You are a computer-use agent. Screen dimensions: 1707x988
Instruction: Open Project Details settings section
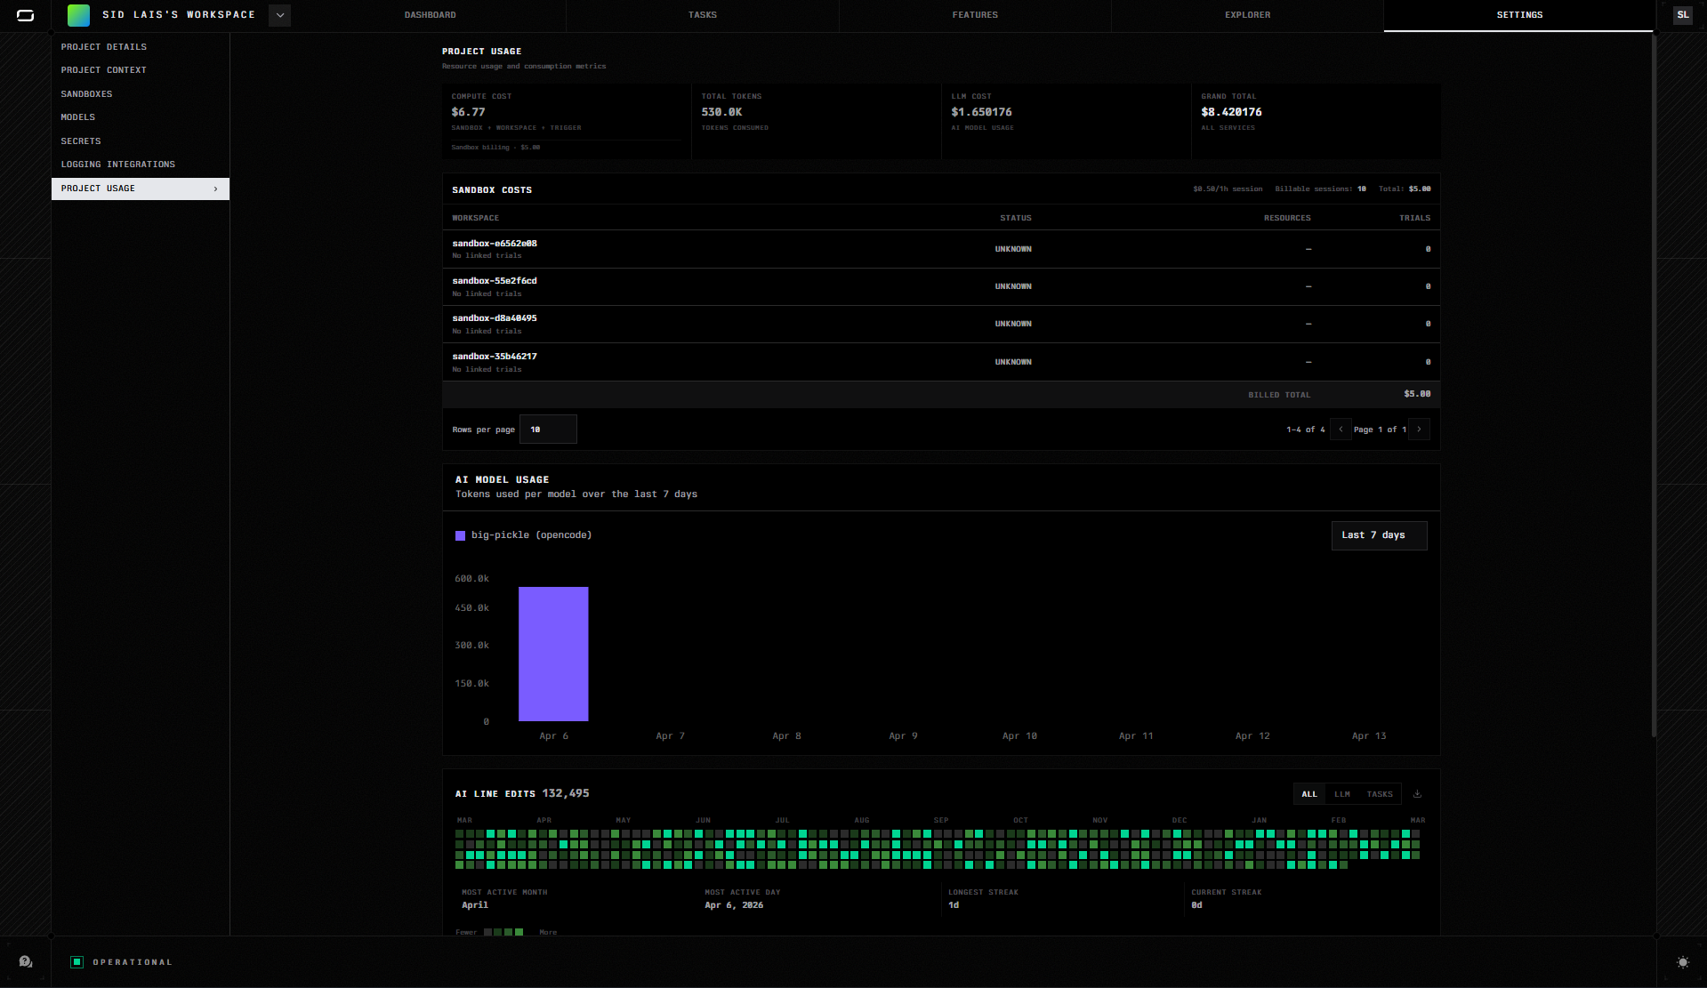[x=141, y=47]
